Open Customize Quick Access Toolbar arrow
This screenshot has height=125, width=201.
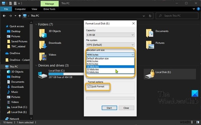click(19, 3)
